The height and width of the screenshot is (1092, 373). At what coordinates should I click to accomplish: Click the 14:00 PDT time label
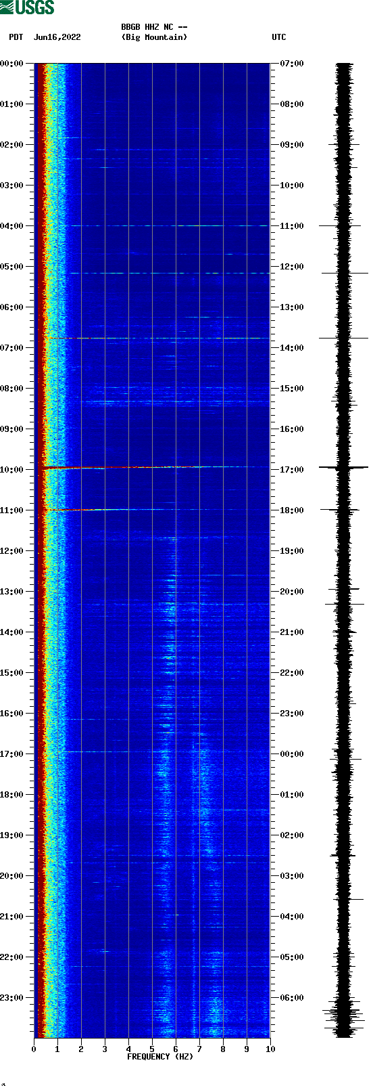(11, 632)
